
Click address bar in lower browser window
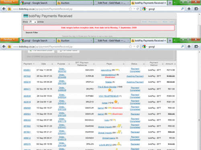pyautogui.click(x=70, y=46)
